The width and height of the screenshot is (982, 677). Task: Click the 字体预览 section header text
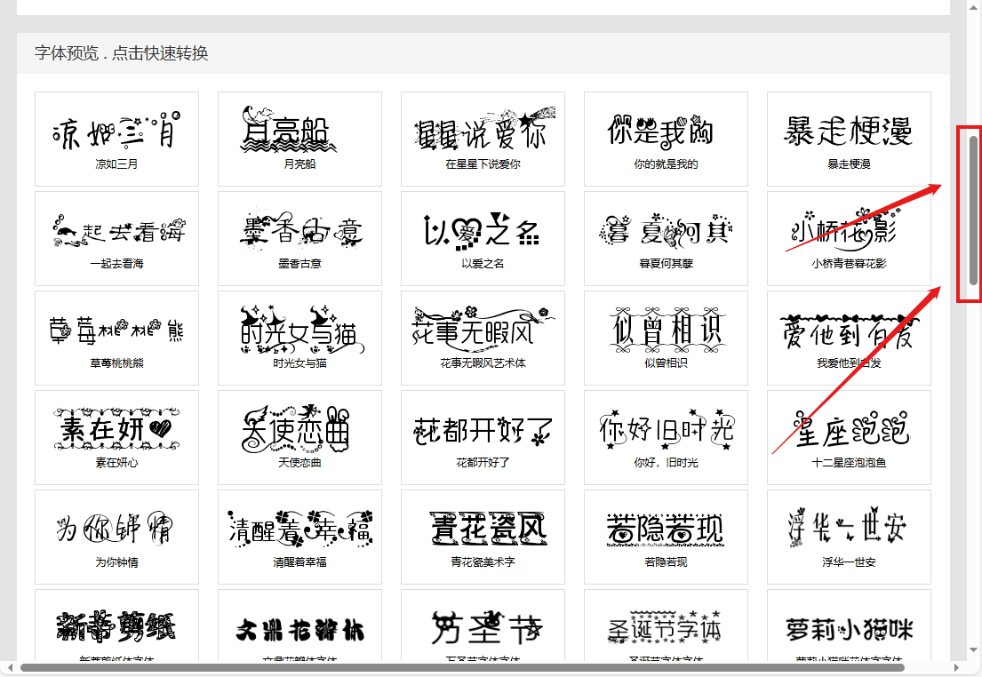[x=121, y=53]
